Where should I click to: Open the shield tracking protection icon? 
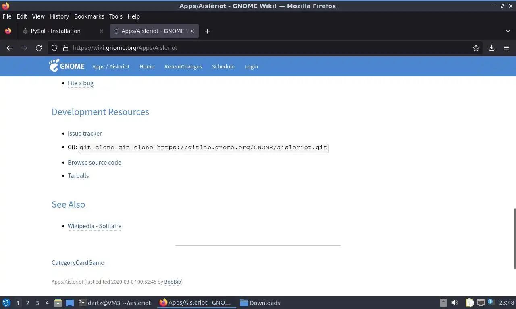pos(54,48)
